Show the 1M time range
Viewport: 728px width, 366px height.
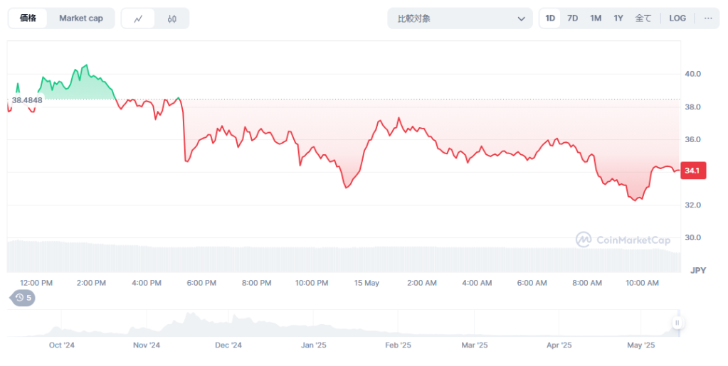tap(596, 18)
